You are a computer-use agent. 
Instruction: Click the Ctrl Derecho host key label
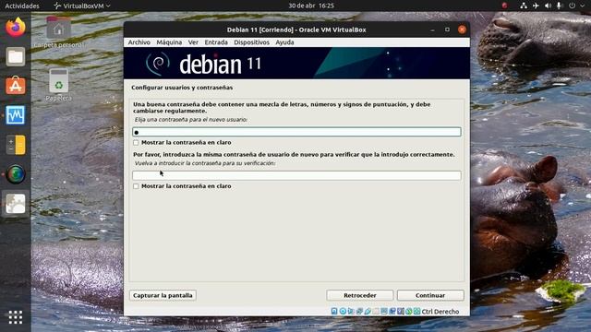point(440,312)
